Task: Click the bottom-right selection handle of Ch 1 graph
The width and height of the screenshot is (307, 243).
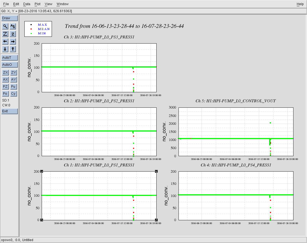Action: [156, 220]
